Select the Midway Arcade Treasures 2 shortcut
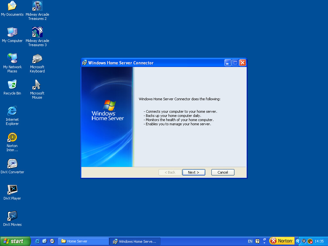This screenshot has height=246, width=328. click(x=37, y=6)
